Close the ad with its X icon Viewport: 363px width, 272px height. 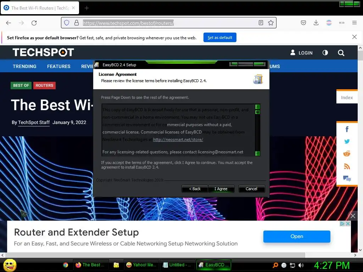tap(348, 224)
